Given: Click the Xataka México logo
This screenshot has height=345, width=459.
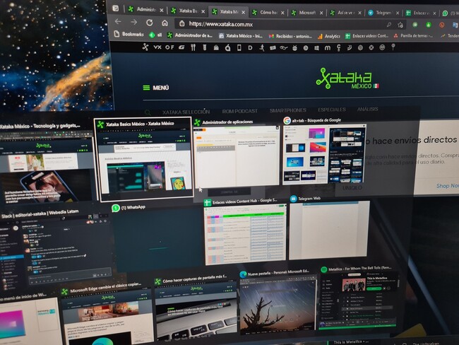Looking at the screenshot, I should 347,78.
